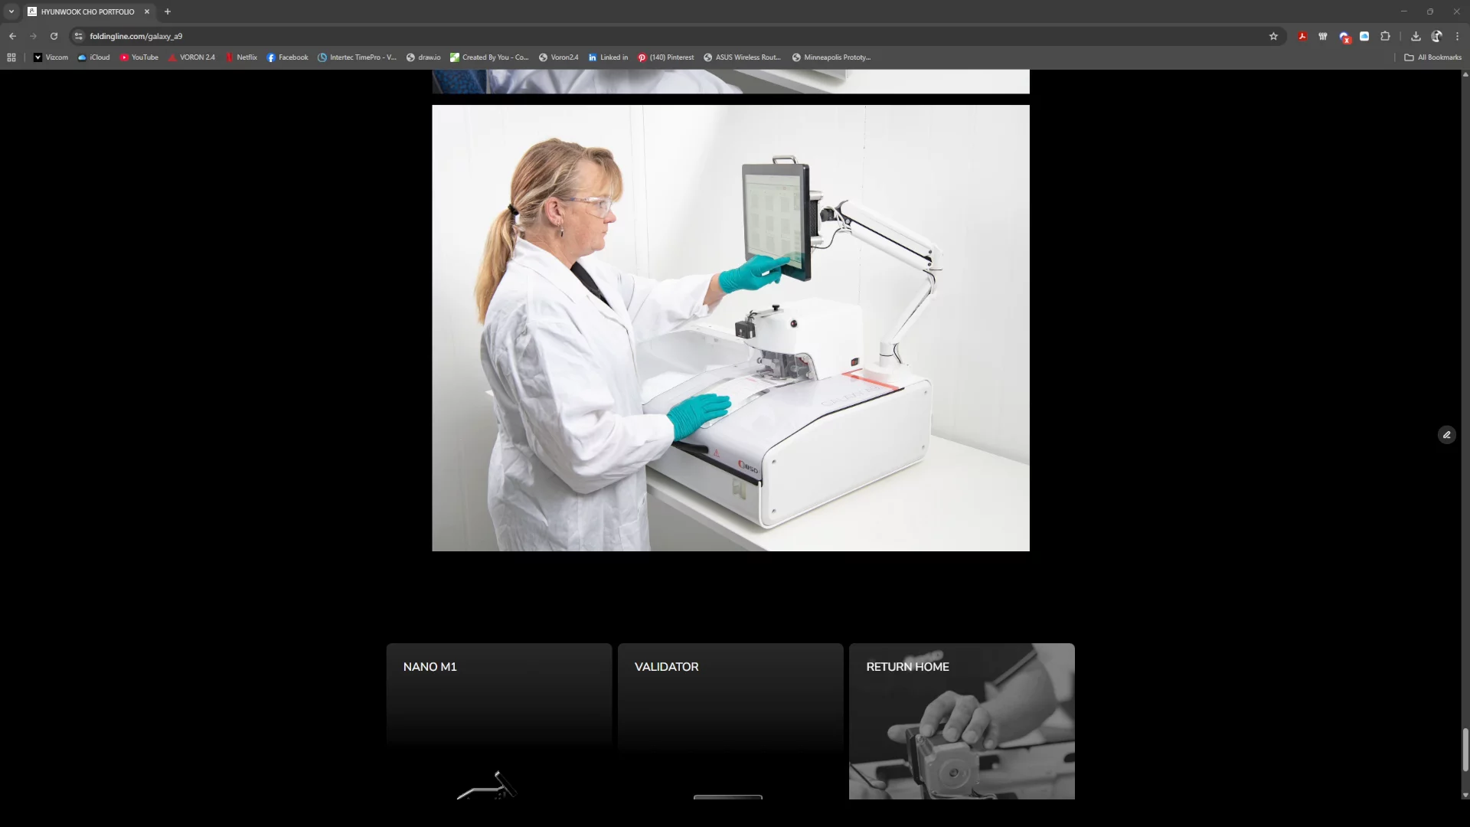Screen dimensions: 1470x827
Task: Open the extensions puzzle icon
Action: click(1385, 36)
